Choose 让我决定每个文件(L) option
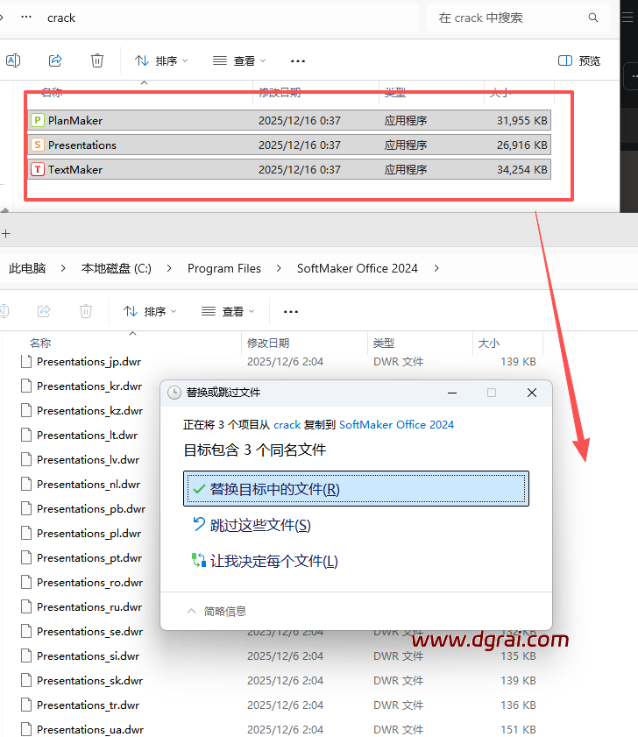638x737 pixels. [x=266, y=560]
